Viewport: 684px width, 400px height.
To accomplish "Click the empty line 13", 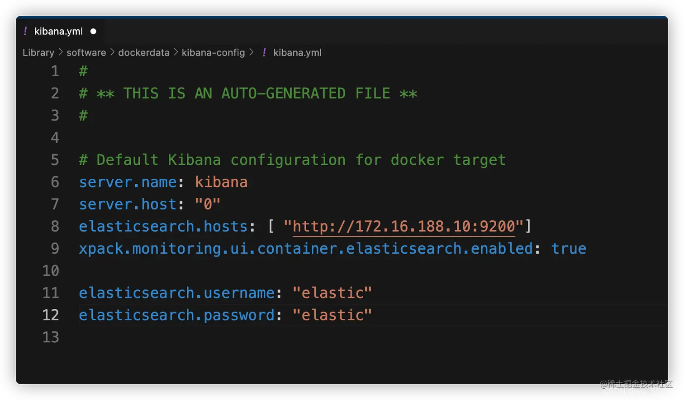I will tap(271, 337).
